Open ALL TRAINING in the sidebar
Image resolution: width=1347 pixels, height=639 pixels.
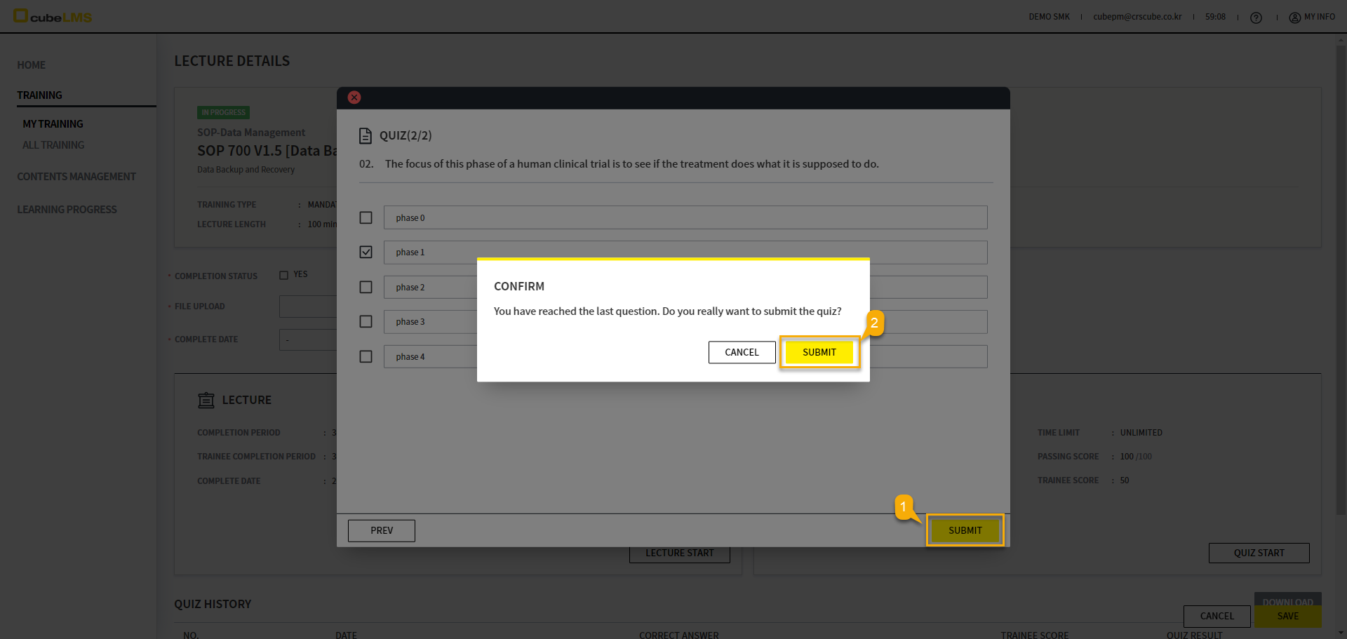[53, 145]
